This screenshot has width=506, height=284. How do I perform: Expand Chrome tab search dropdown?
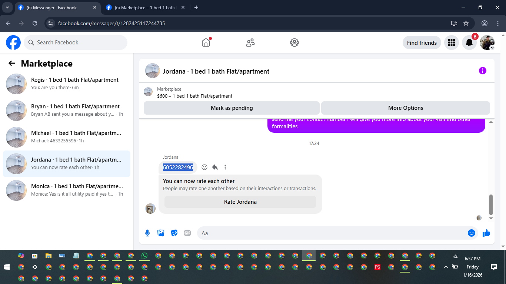tap(7, 7)
